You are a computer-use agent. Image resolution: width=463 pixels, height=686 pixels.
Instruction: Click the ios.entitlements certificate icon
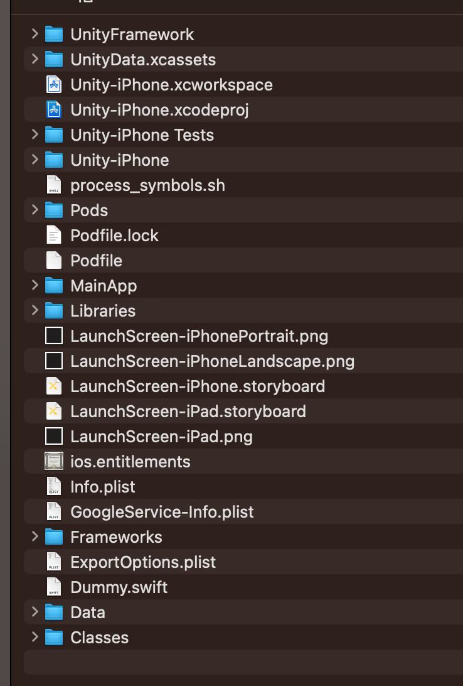coord(54,461)
